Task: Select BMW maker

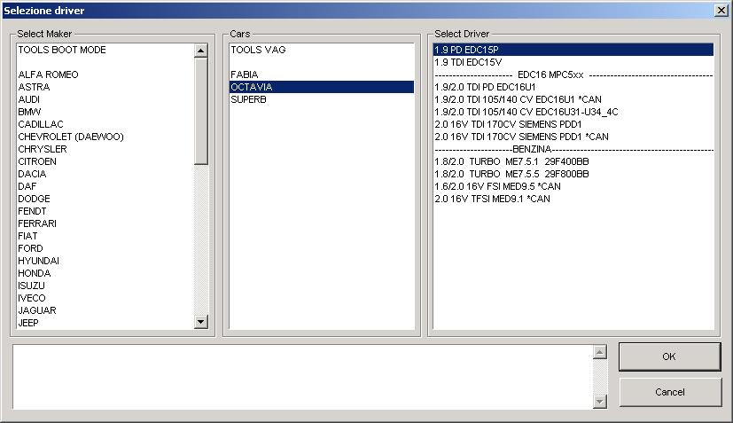Action: [105, 112]
